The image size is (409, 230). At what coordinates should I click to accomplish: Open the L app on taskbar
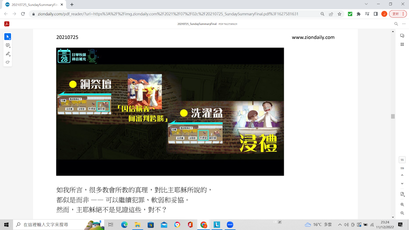pyautogui.click(x=217, y=225)
